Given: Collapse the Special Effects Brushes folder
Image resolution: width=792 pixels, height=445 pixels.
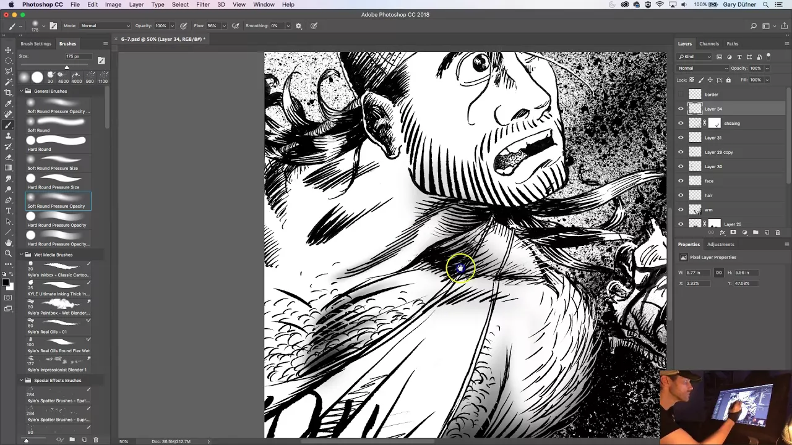Looking at the screenshot, I should pyautogui.click(x=21, y=380).
